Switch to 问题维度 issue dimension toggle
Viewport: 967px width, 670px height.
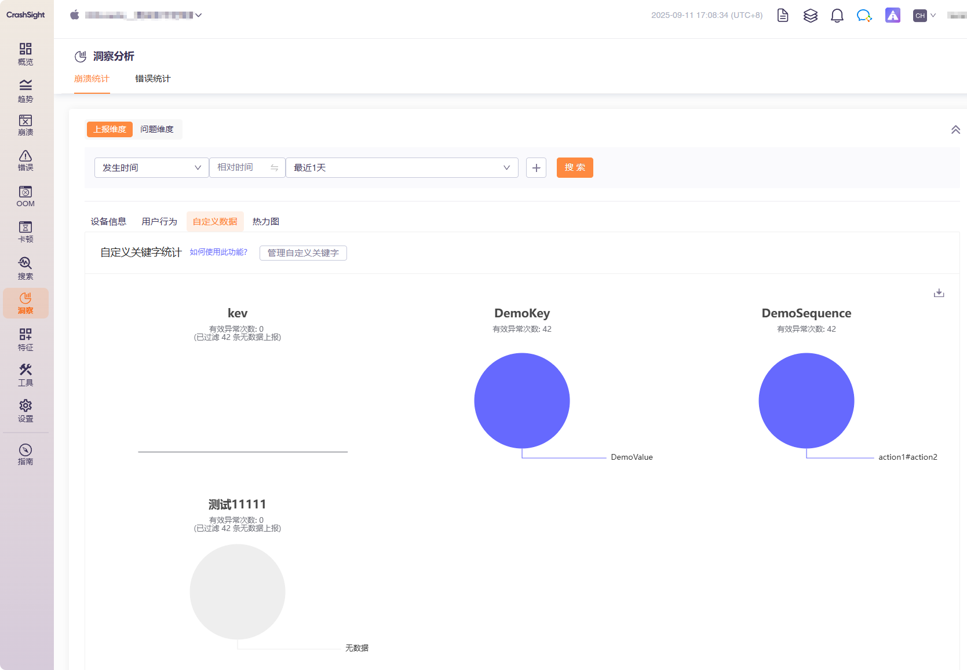coord(157,129)
